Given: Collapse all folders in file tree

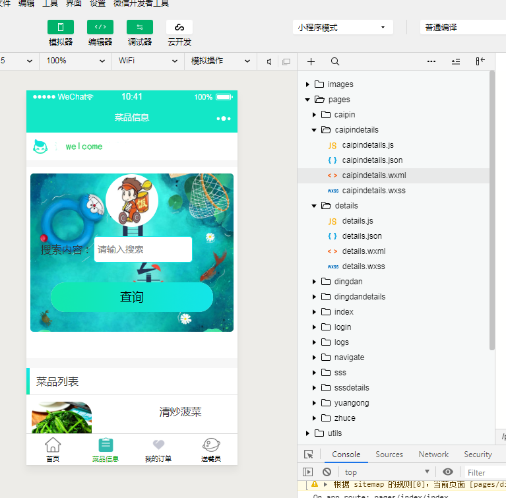Looking at the screenshot, I should pos(456,61).
